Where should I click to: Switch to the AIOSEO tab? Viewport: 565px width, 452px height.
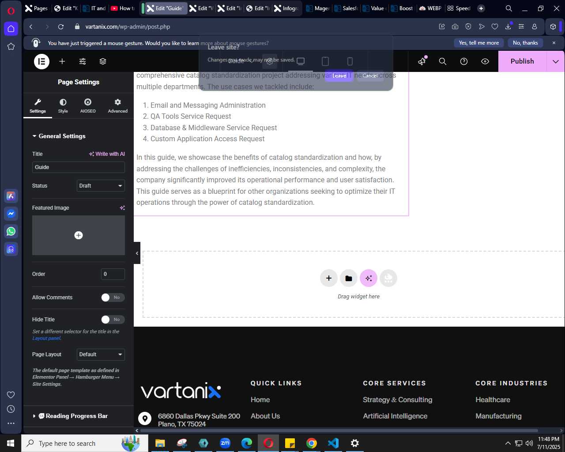[88, 106]
